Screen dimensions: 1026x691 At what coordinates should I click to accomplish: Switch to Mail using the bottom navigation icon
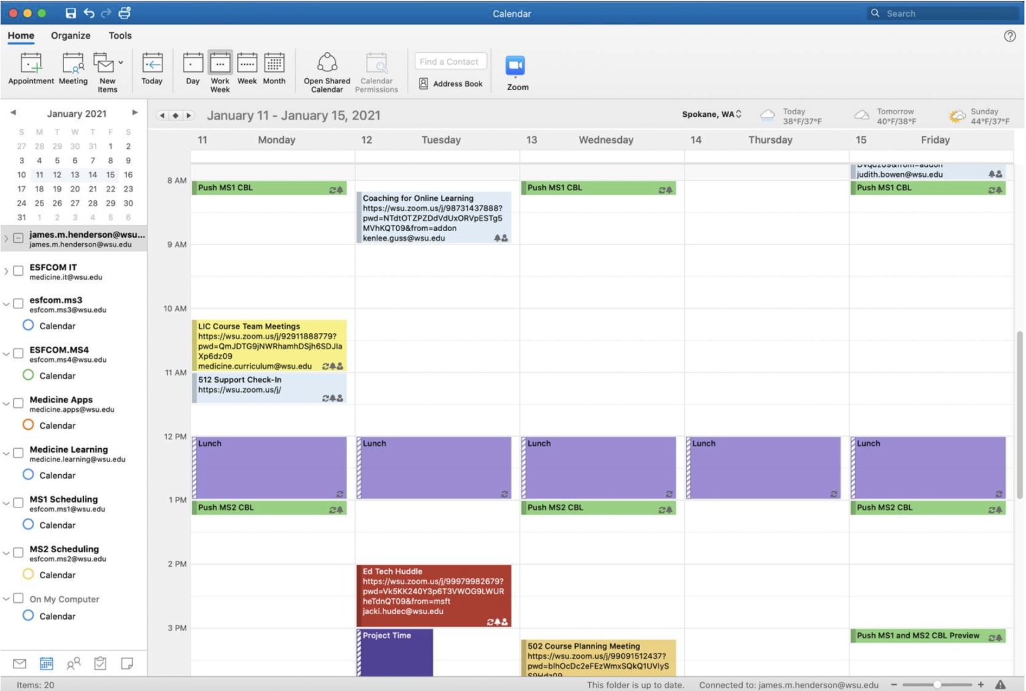pos(19,664)
